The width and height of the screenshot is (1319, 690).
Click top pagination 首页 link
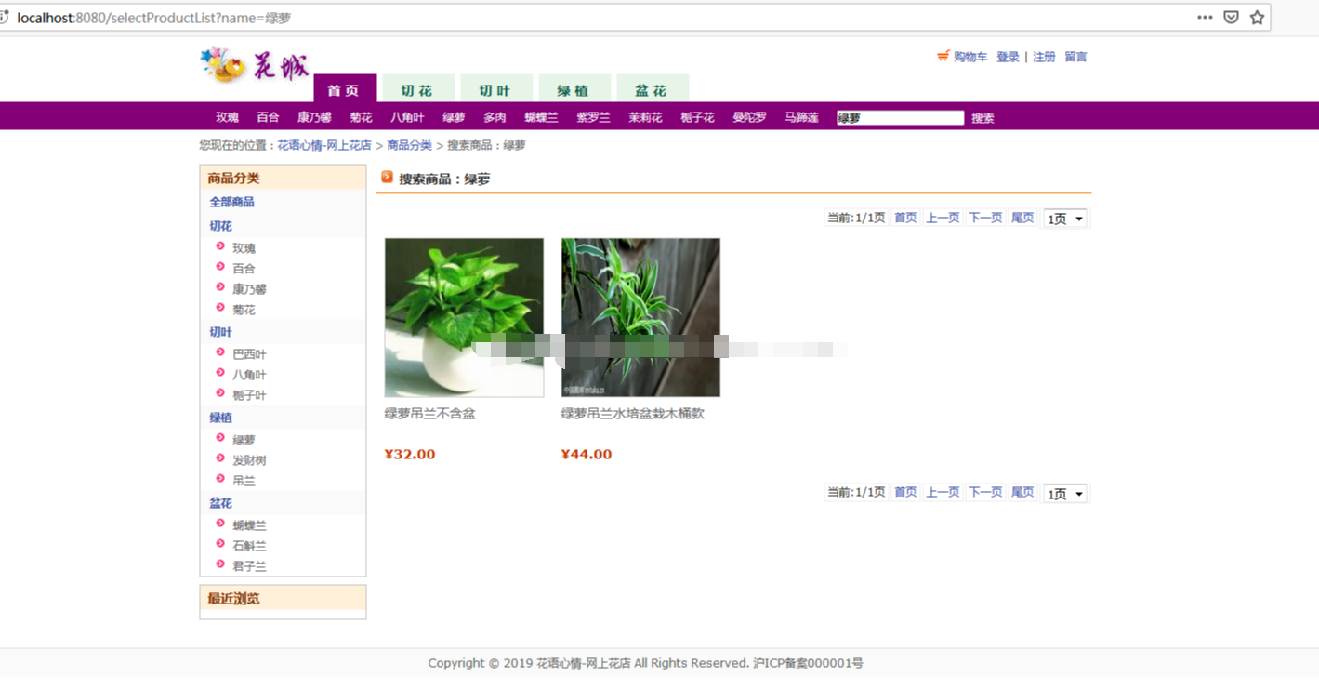click(x=905, y=218)
